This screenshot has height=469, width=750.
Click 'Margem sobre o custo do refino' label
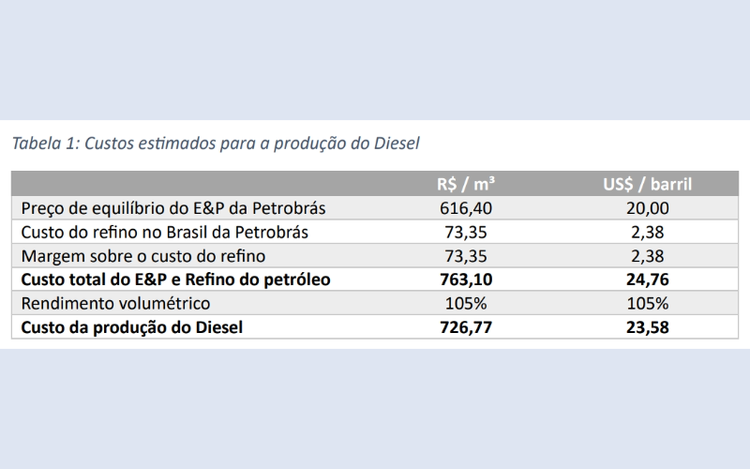[143, 256]
